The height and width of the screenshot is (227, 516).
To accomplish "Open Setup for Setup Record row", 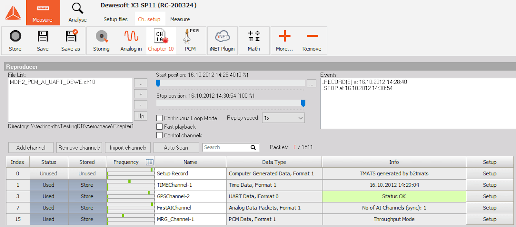I will [490, 174].
